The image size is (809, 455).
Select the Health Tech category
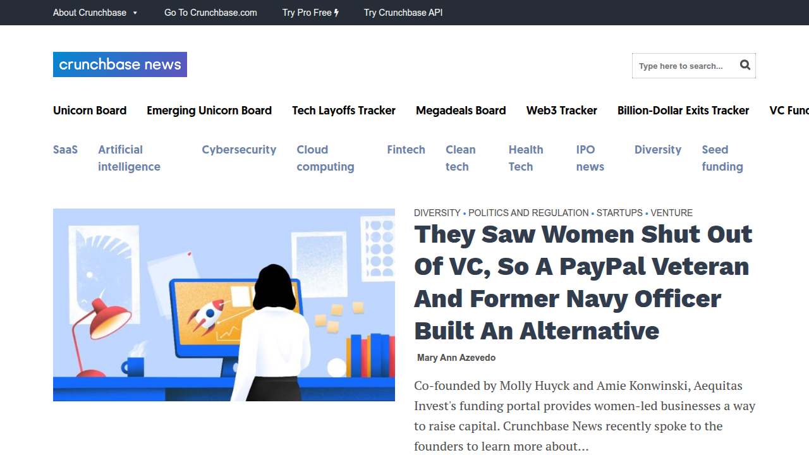coord(526,158)
